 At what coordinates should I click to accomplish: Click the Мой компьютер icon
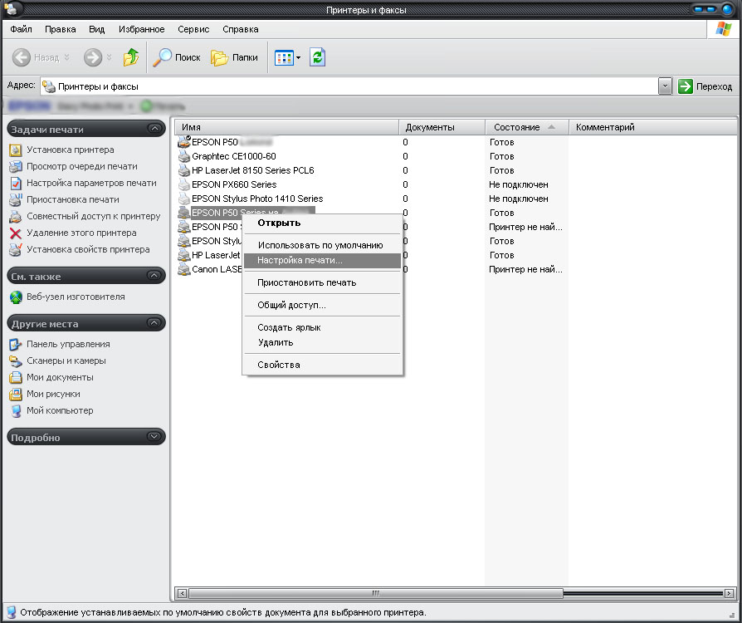pyautogui.click(x=16, y=410)
